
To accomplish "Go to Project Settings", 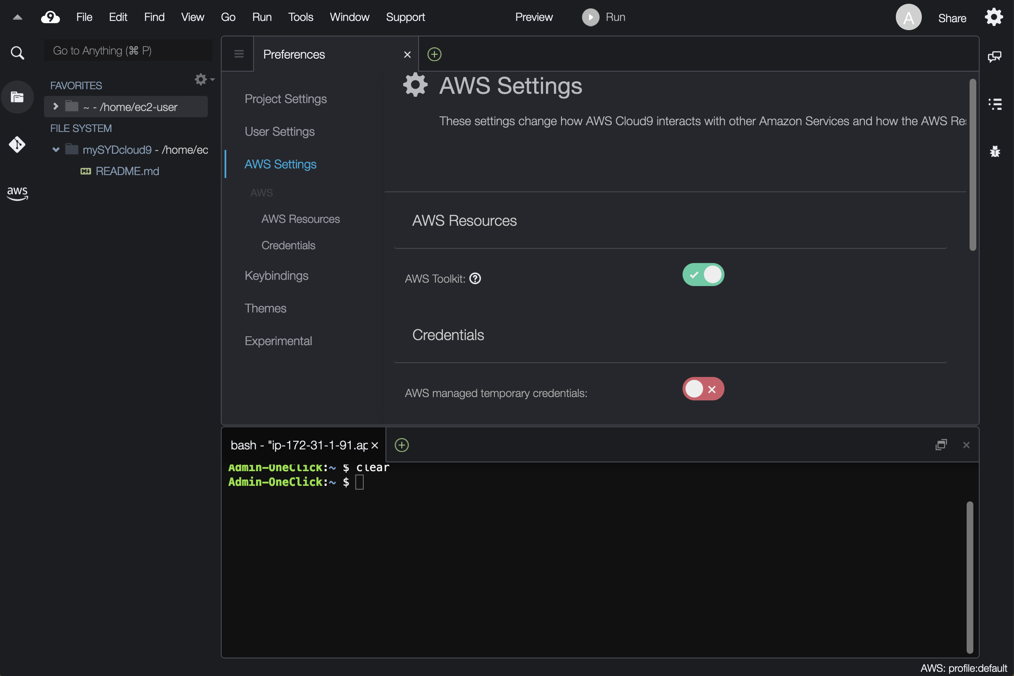I will click(285, 99).
